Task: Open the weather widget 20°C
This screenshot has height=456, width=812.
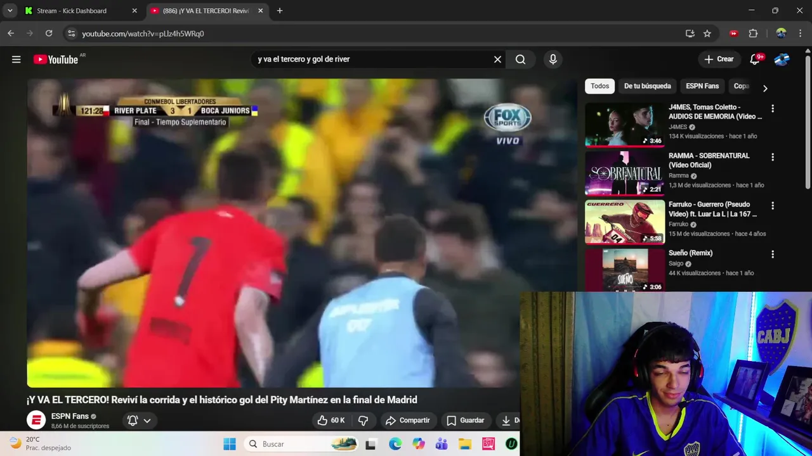Action: point(40,443)
